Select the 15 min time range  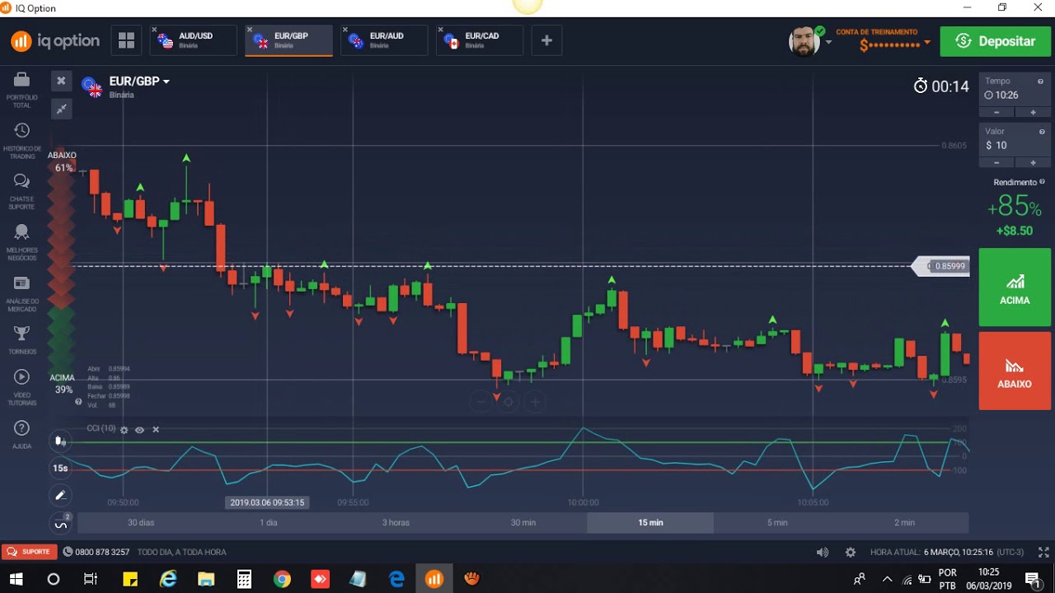(650, 522)
